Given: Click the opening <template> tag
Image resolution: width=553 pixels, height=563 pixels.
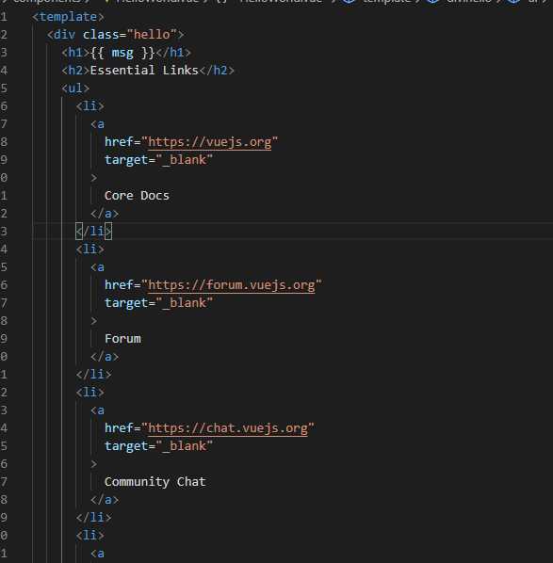Looking at the screenshot, I should (68, 17).
